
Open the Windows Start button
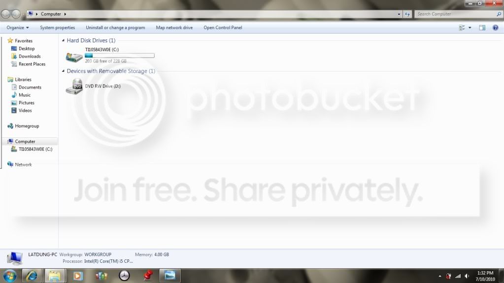tap(10, 276)
